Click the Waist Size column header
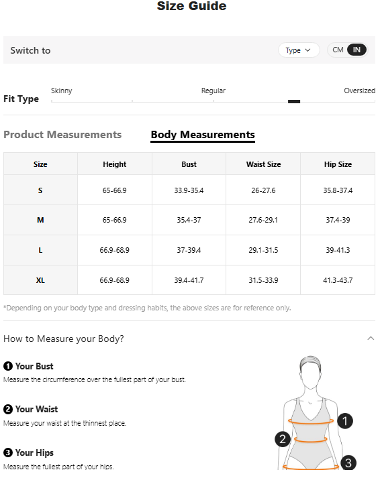 [x=263, y=164]
